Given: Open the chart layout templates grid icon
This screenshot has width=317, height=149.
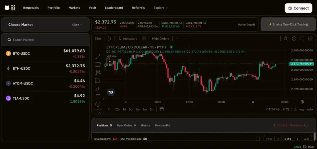Looking at the screenshot, I should tap(144, 39).
